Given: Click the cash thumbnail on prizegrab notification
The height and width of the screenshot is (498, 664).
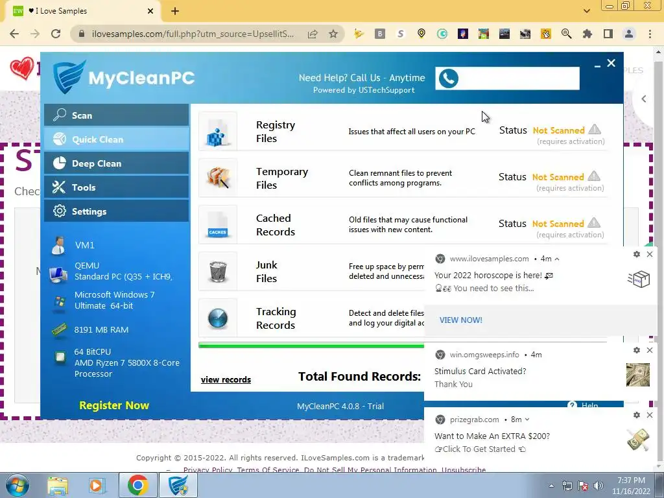Looking at the screenshot, I should click(638, 439).
